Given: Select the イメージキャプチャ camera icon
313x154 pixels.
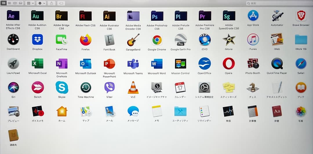Looking at the screenshot, I should (x=157, y=87).
